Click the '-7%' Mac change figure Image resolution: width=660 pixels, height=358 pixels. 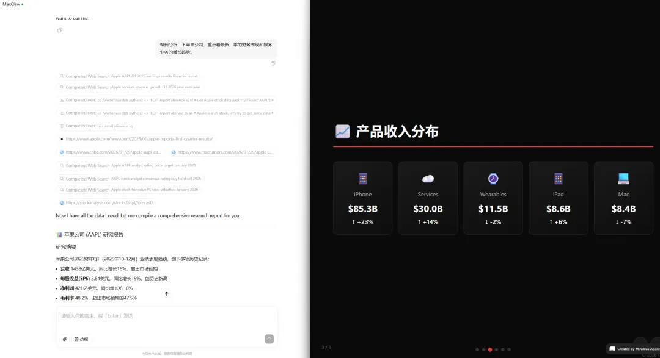point(624,222)
